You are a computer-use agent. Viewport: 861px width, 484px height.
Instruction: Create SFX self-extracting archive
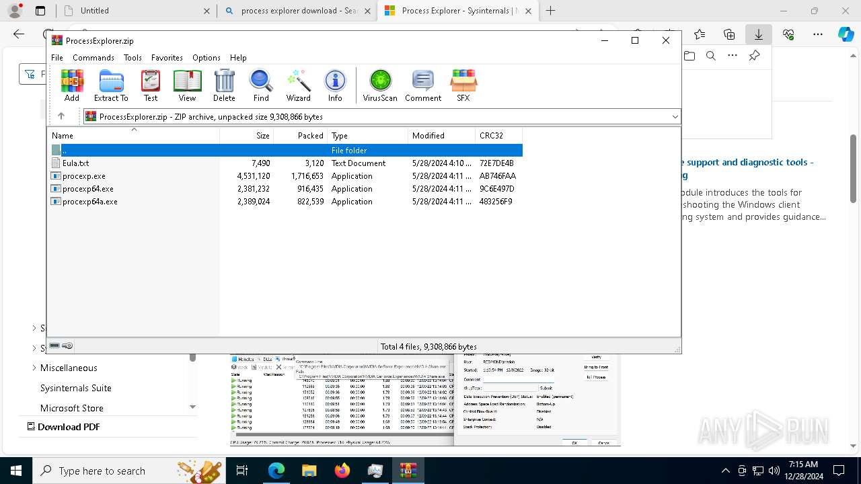coord(463,86)
